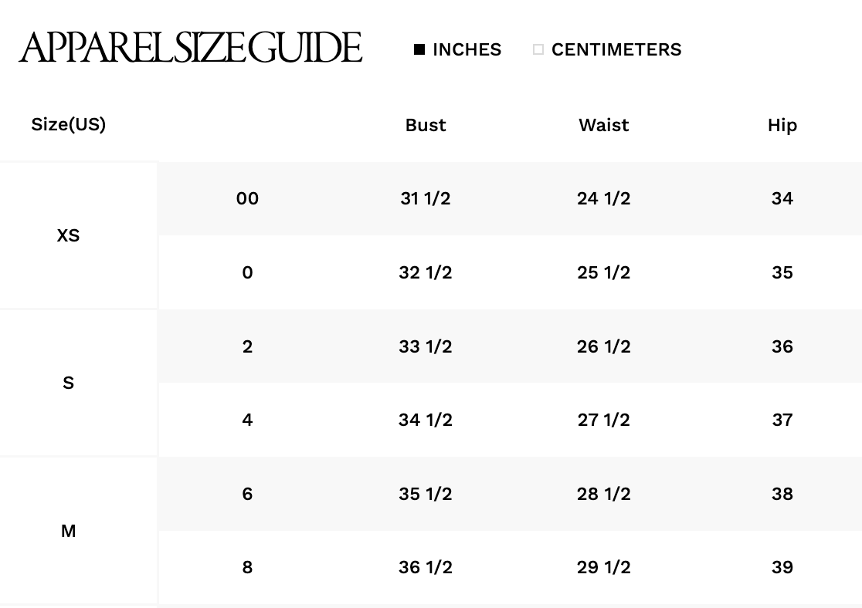
Task: Select the size 8 row label
Action: click(x=247, y=567)
